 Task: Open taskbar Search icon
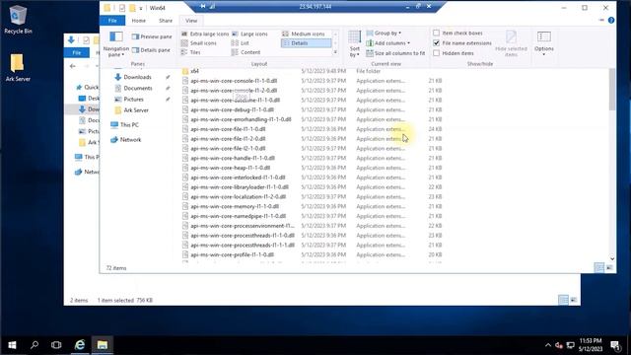(x=35, y=345)
